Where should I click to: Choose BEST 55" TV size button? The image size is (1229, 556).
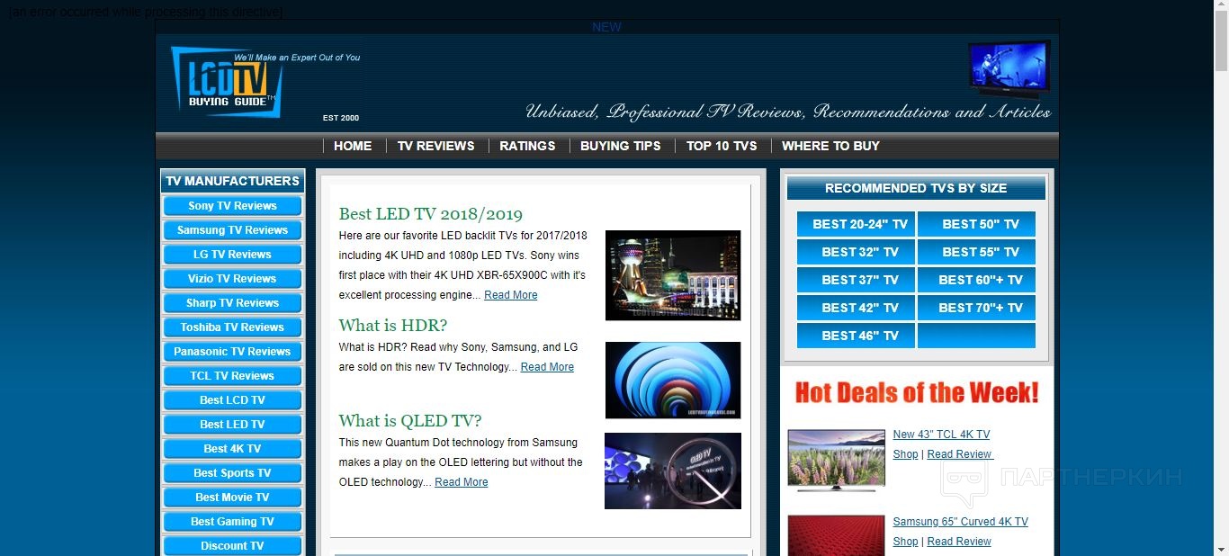[x=977, y=252]
